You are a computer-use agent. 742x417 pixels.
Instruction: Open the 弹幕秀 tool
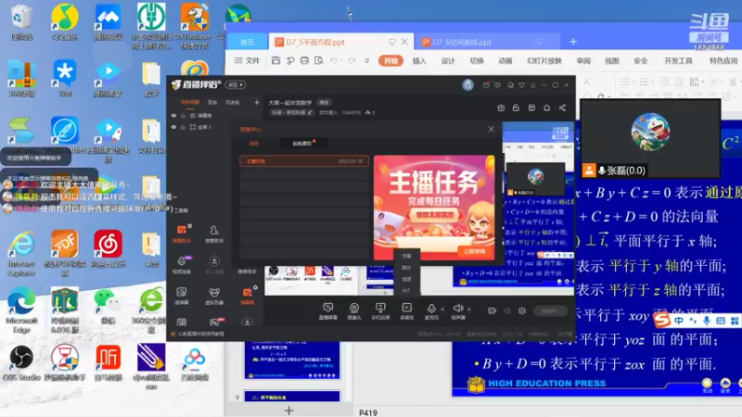tap(247, 296)
